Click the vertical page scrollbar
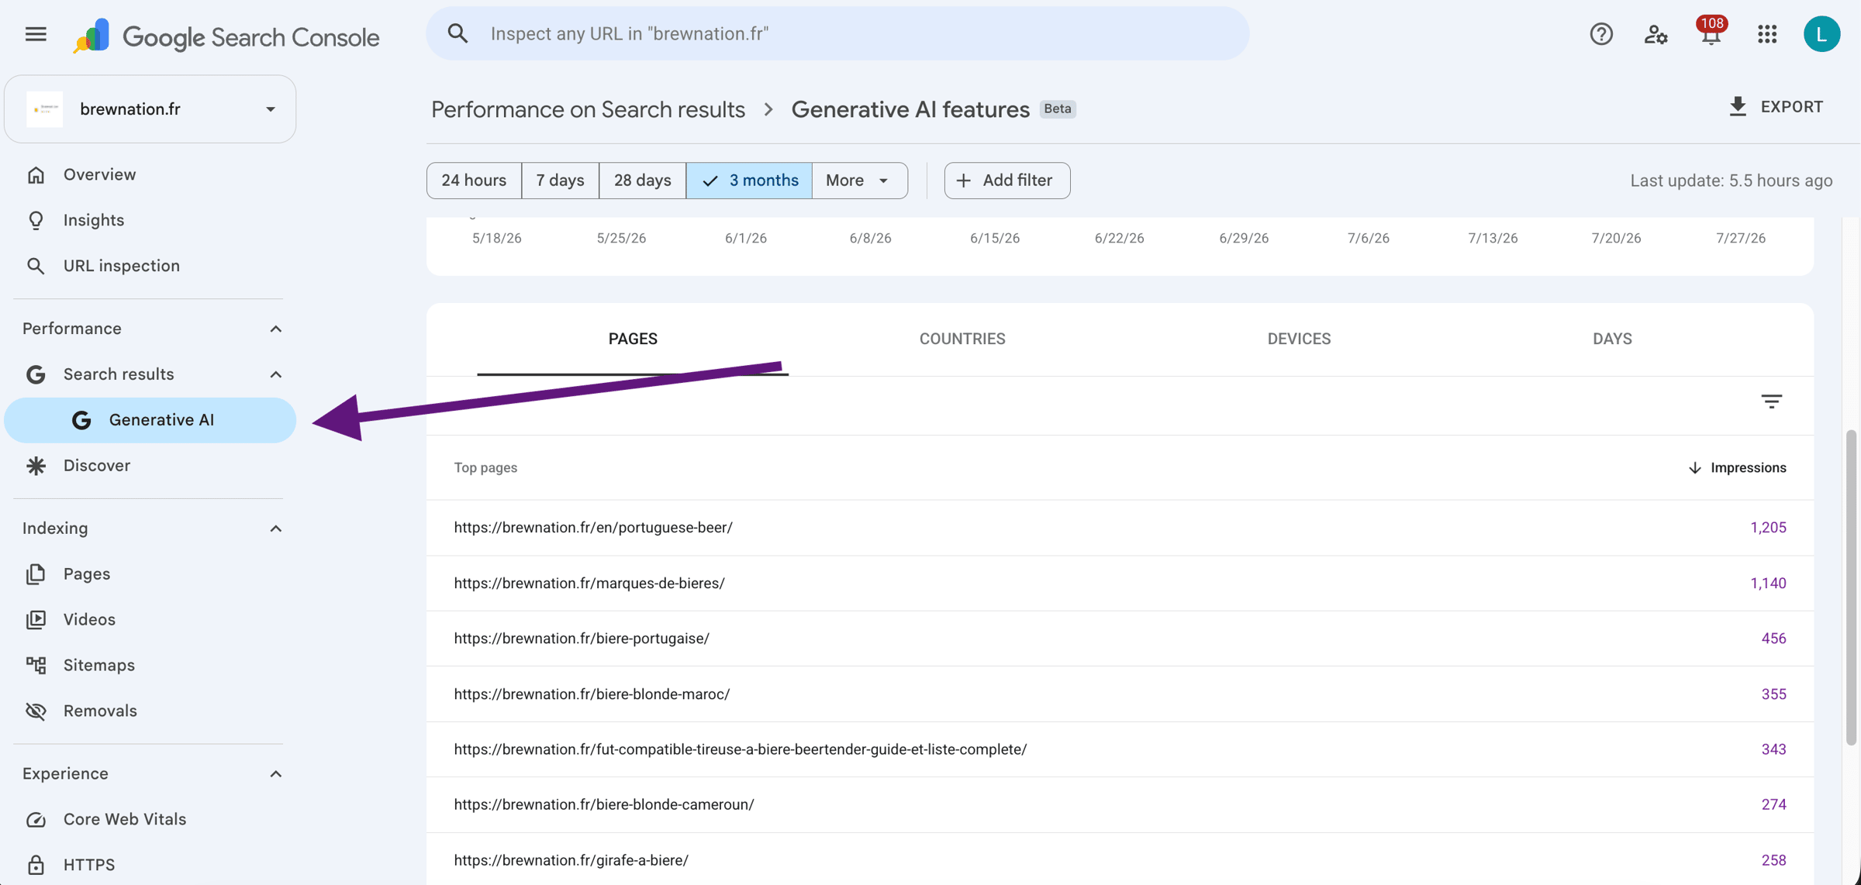This screenshot has width=1861, height=885. pos(1851,587)
